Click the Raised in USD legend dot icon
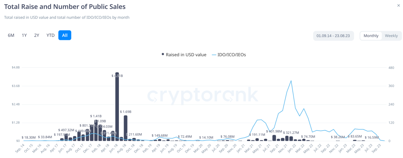Viewport: 403px width, 158px height. (163, 54)
